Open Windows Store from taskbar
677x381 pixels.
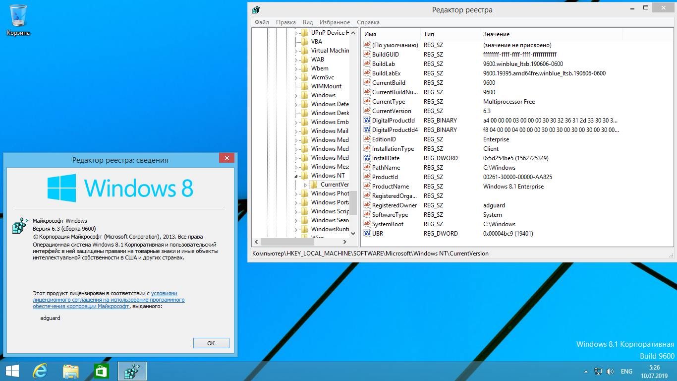click(x=101, y=371)
